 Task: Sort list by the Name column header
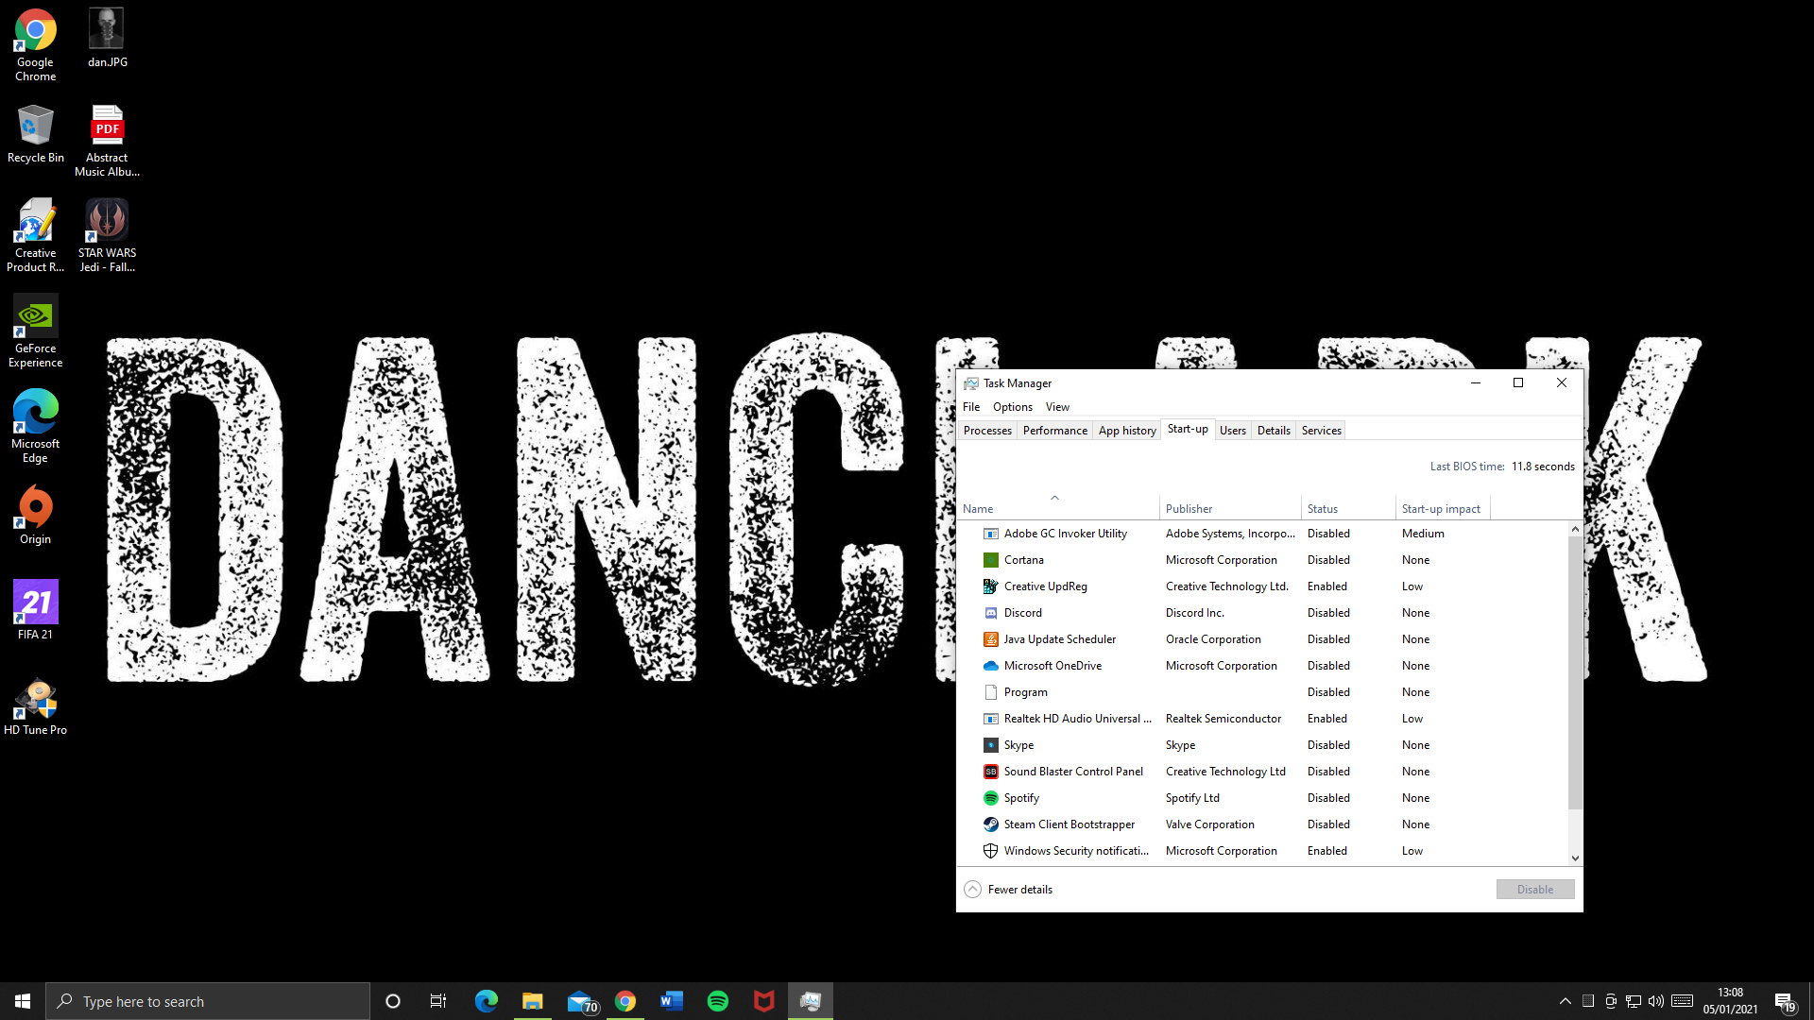pos(1058,508)
